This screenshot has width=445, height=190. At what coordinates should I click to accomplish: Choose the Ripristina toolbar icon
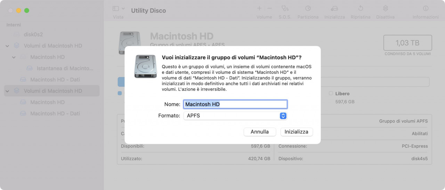(x=361, y=8)
